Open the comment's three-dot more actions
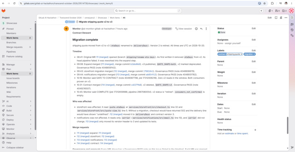Viewport: 295px width, 152px height. click(x=206, y=29)
